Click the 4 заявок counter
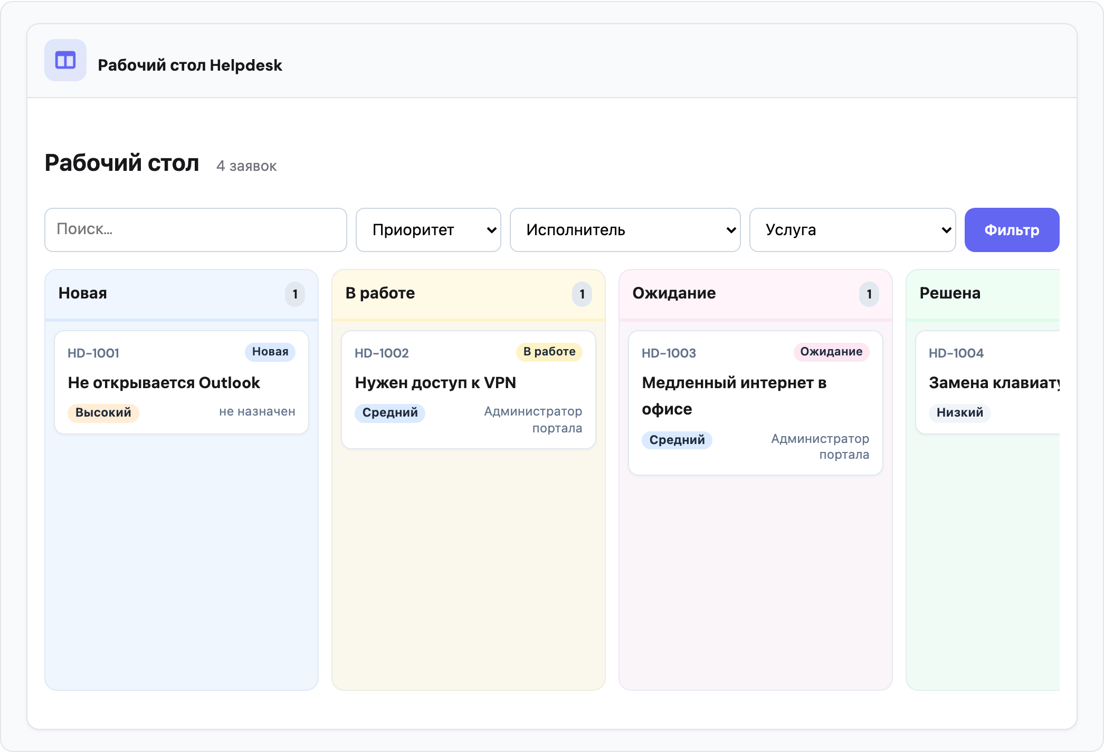 point(246,166)
